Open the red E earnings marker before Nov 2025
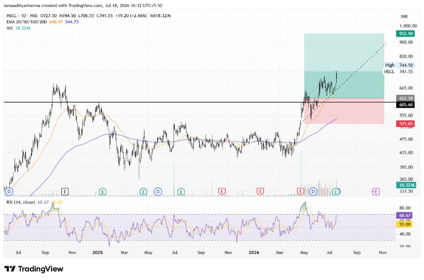The width and height of the screenshot is (424, 280). 222,192
